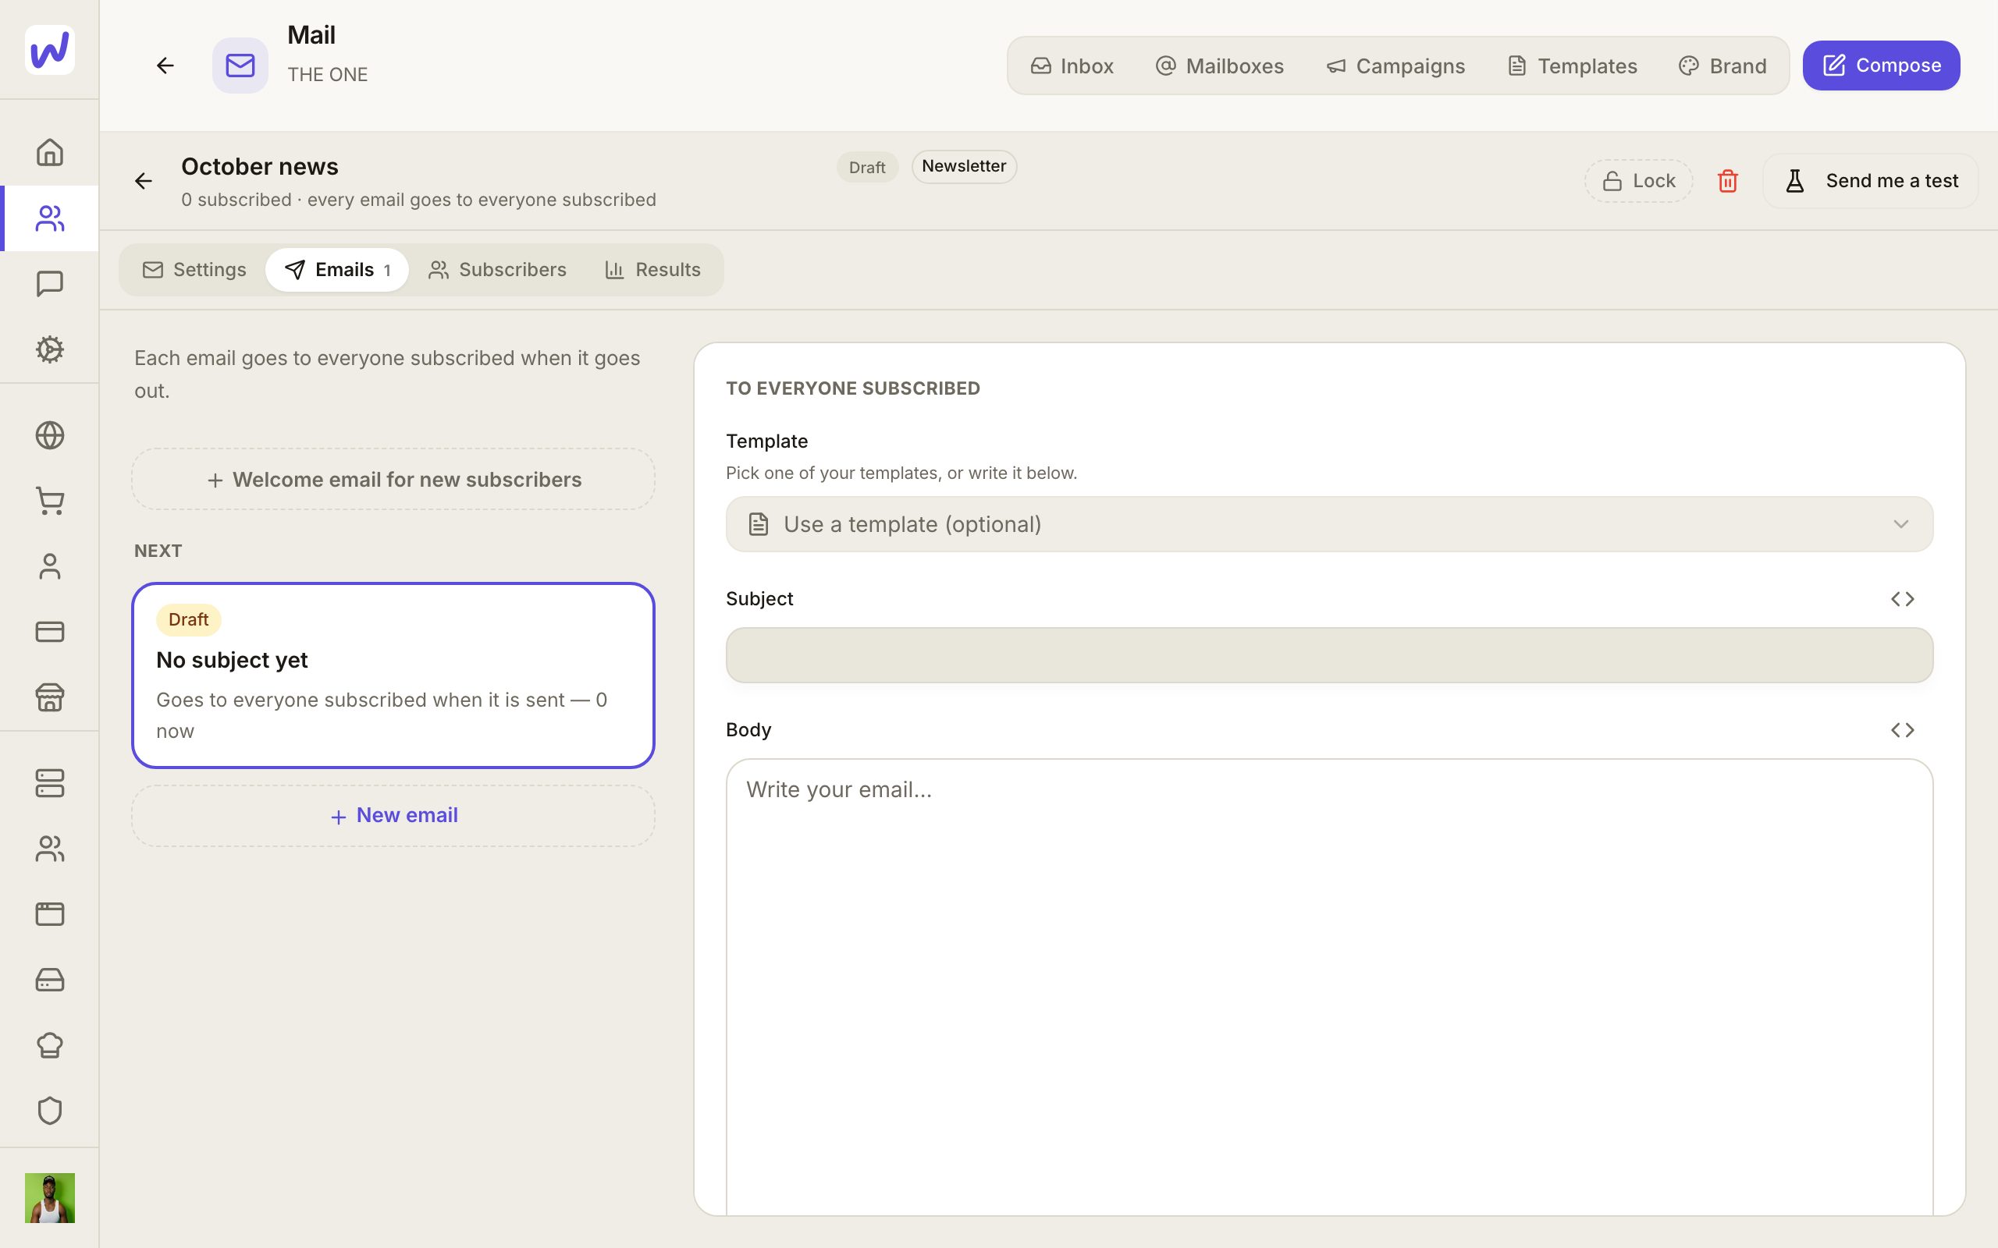Open the two-people icon near sidebar bottom
The image size is (1998, 1248).
(49, 849)
